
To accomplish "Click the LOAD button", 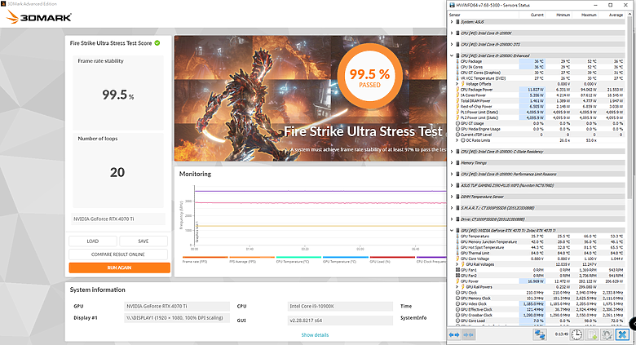I will click(x=93, y=241).
